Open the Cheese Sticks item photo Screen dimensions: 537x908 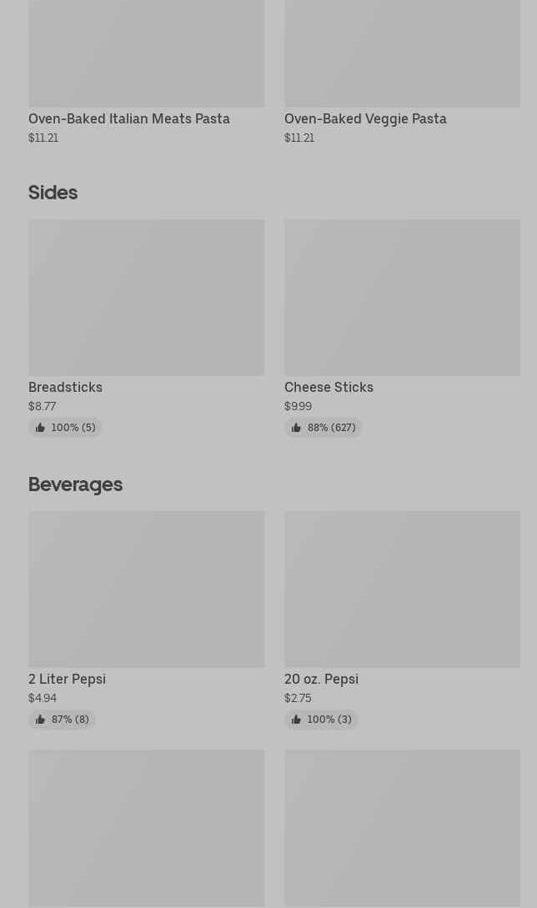pyautogui.click(x=402, y=297)
